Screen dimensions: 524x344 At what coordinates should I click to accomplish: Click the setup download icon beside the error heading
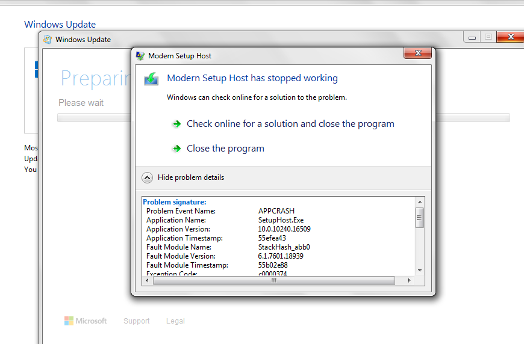pos(151,79)
